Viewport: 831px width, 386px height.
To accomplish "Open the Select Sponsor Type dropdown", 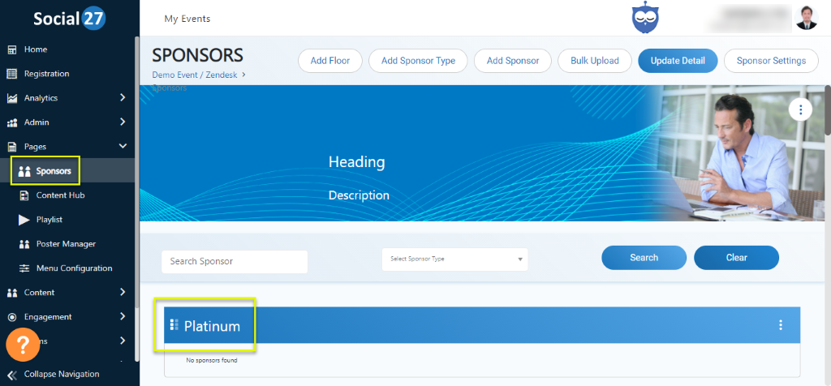I will tap(454, 259).
